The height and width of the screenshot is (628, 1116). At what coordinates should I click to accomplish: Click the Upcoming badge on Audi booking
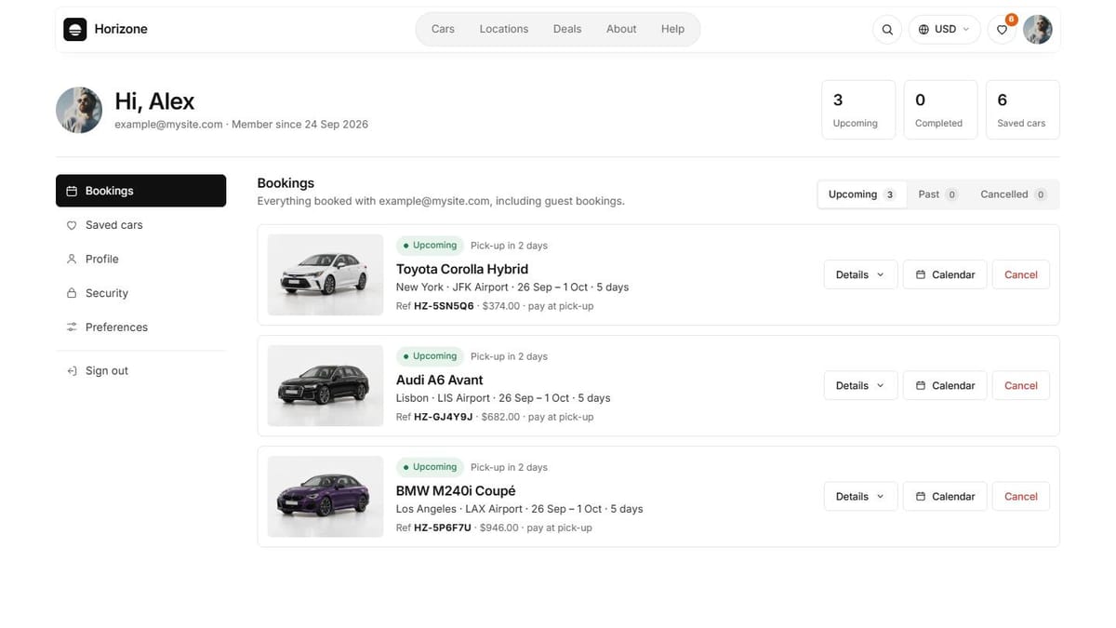(430, 356)
